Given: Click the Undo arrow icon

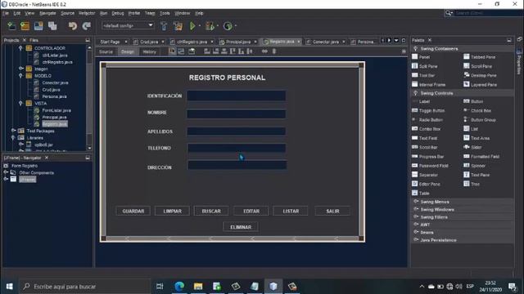Looking at the screenshot, I should click(x=73, y=25).
